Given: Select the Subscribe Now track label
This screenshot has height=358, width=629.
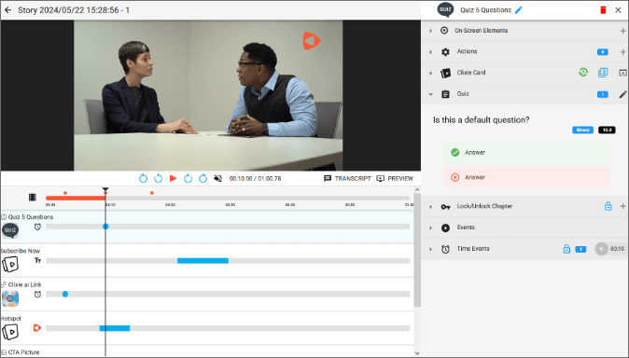Looking at the screenshot, I should 20,251.
